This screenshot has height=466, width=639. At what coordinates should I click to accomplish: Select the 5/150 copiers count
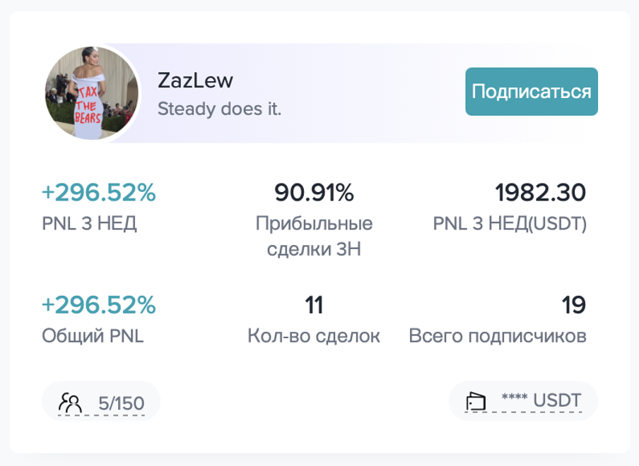point(122,403)
